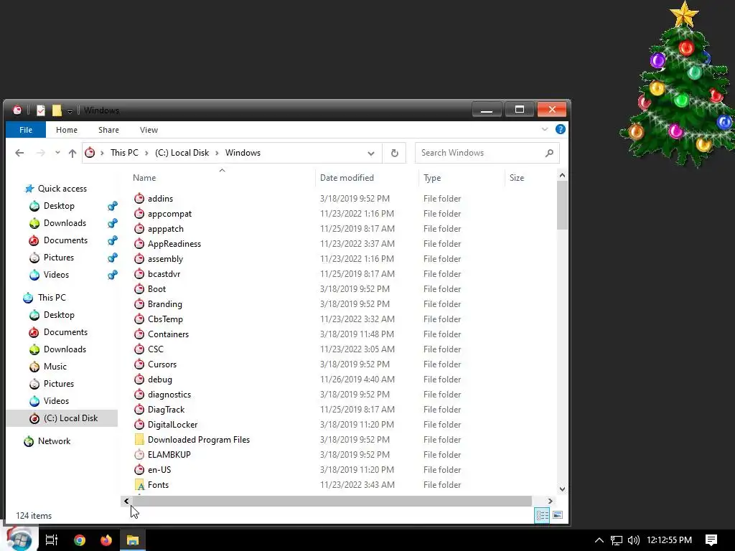This screenshot has height=551, width=735.
Task: Open the volume control in the tray
Action: coord(633,540)
